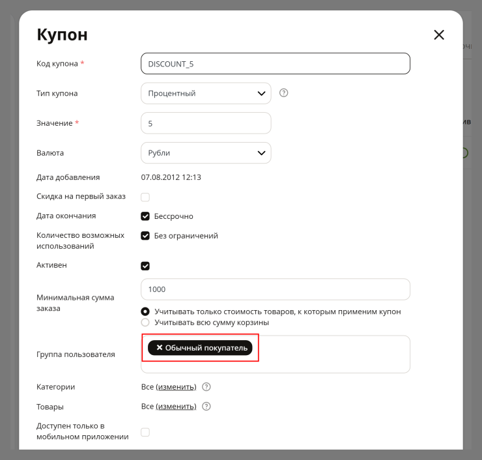Uncheck the Бессрочно checkbox
This screenshot has height=460, width=482.
pyautogui.click(x=145, y=216)
